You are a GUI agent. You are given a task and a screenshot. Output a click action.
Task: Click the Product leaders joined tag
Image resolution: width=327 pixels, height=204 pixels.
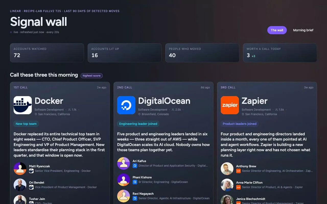240,124
